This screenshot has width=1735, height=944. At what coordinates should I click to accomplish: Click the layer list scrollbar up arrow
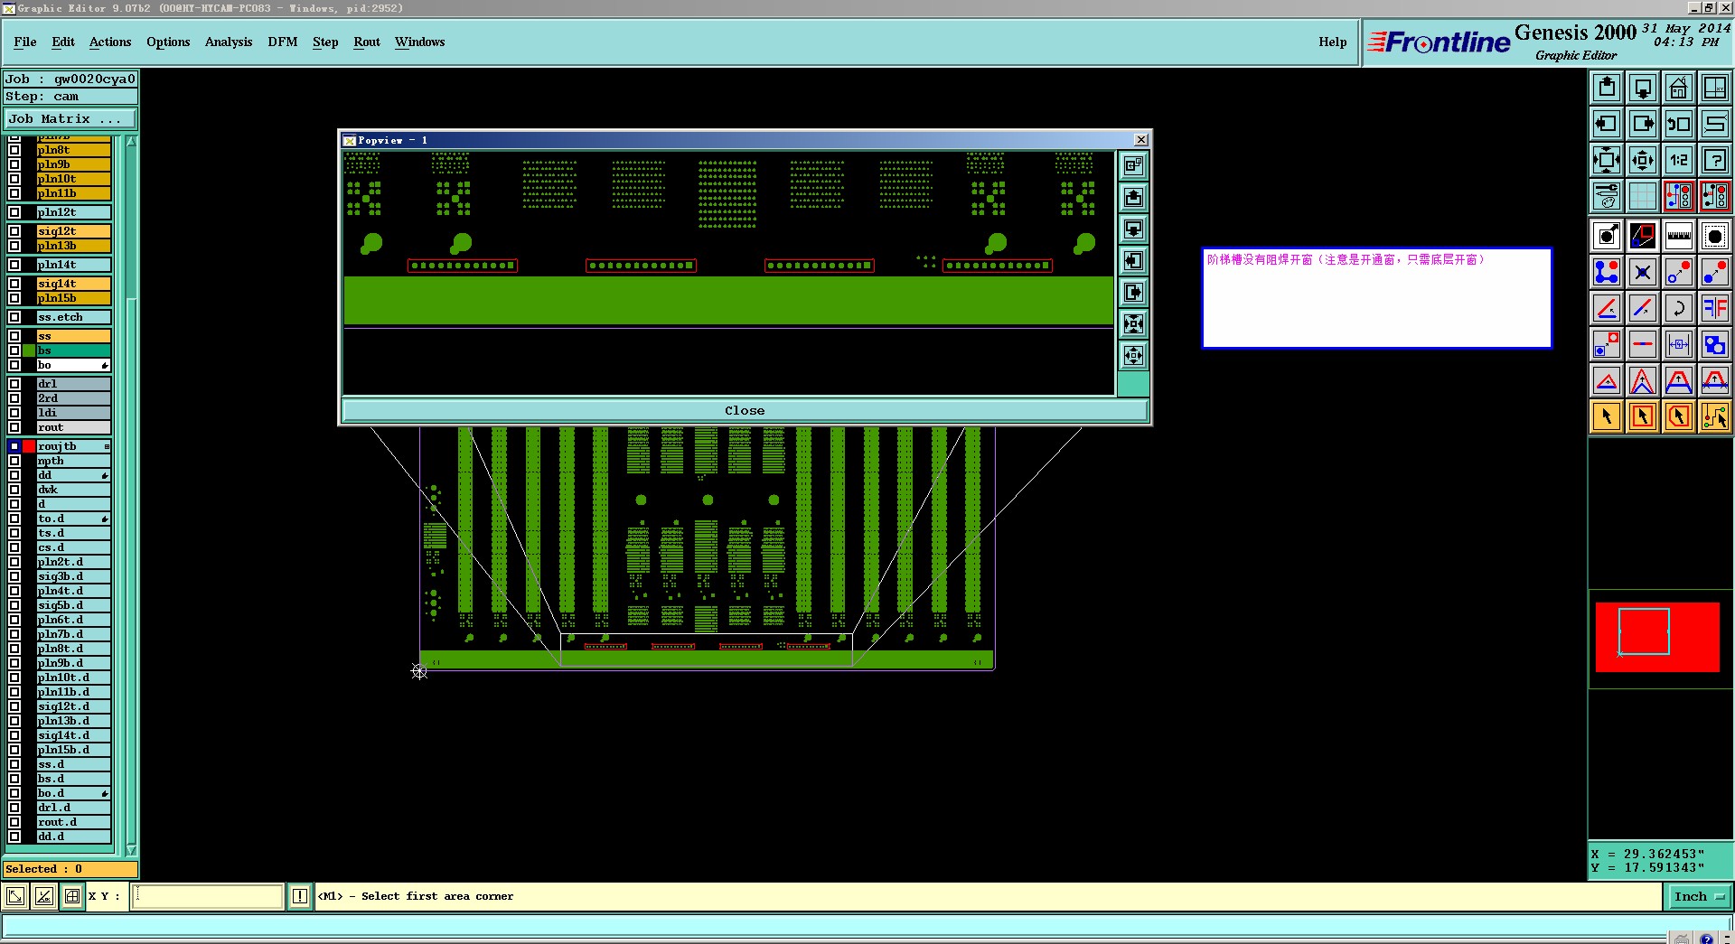point(131,142)
